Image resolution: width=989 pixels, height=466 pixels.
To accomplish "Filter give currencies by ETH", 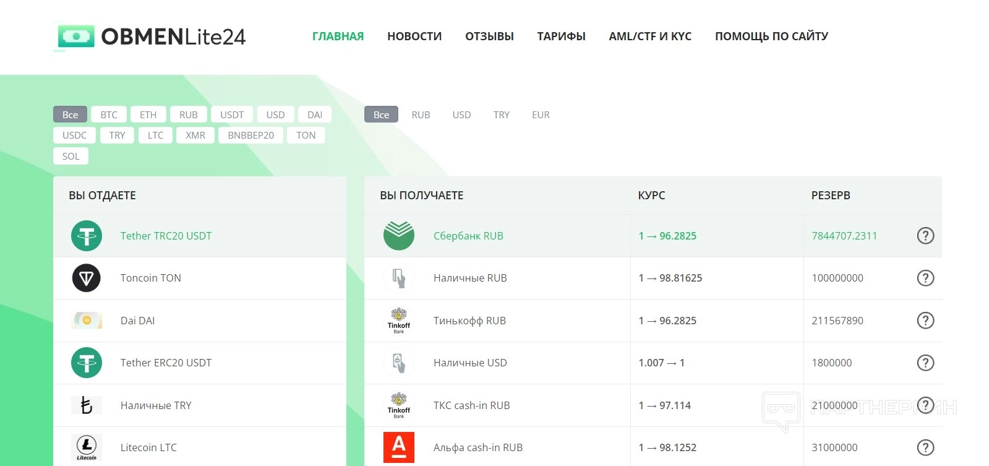I will [148, 114].
